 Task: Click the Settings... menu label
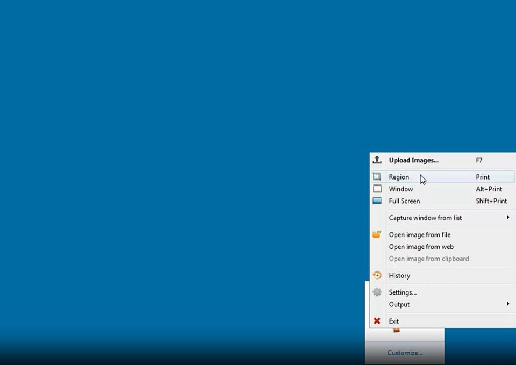click(403, 292)
